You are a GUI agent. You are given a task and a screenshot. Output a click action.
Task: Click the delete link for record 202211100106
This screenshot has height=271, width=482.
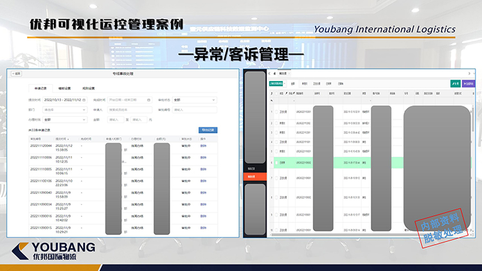203,181
